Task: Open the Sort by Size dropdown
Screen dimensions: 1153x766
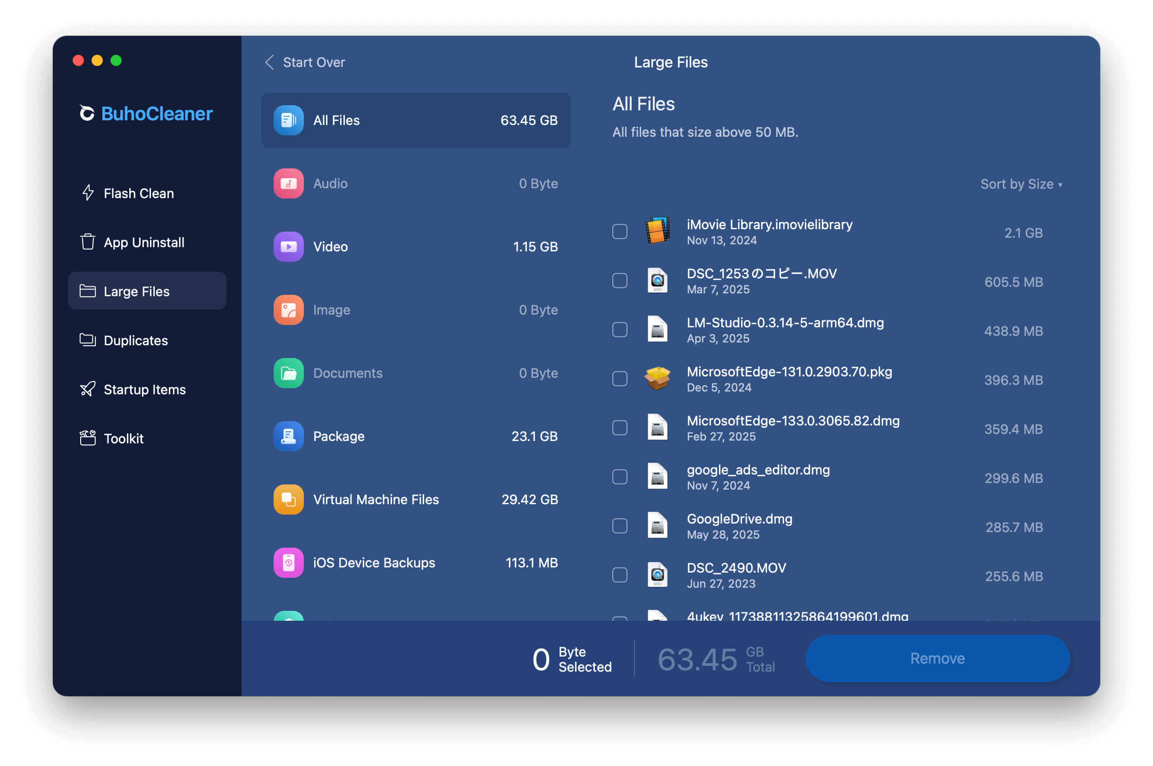Action: click(x=1021, y=184)
